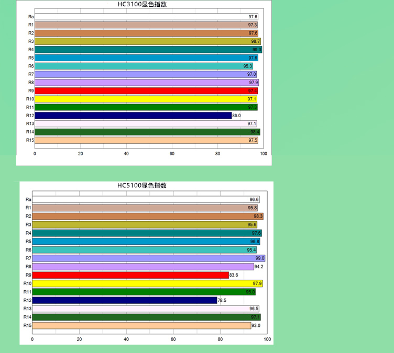Click the 100 tick label on HC3100 x-axis

click(263, 154)
